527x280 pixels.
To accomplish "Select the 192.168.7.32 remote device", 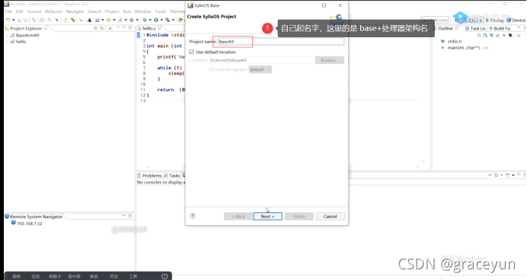I will click(x=29, y=223).
